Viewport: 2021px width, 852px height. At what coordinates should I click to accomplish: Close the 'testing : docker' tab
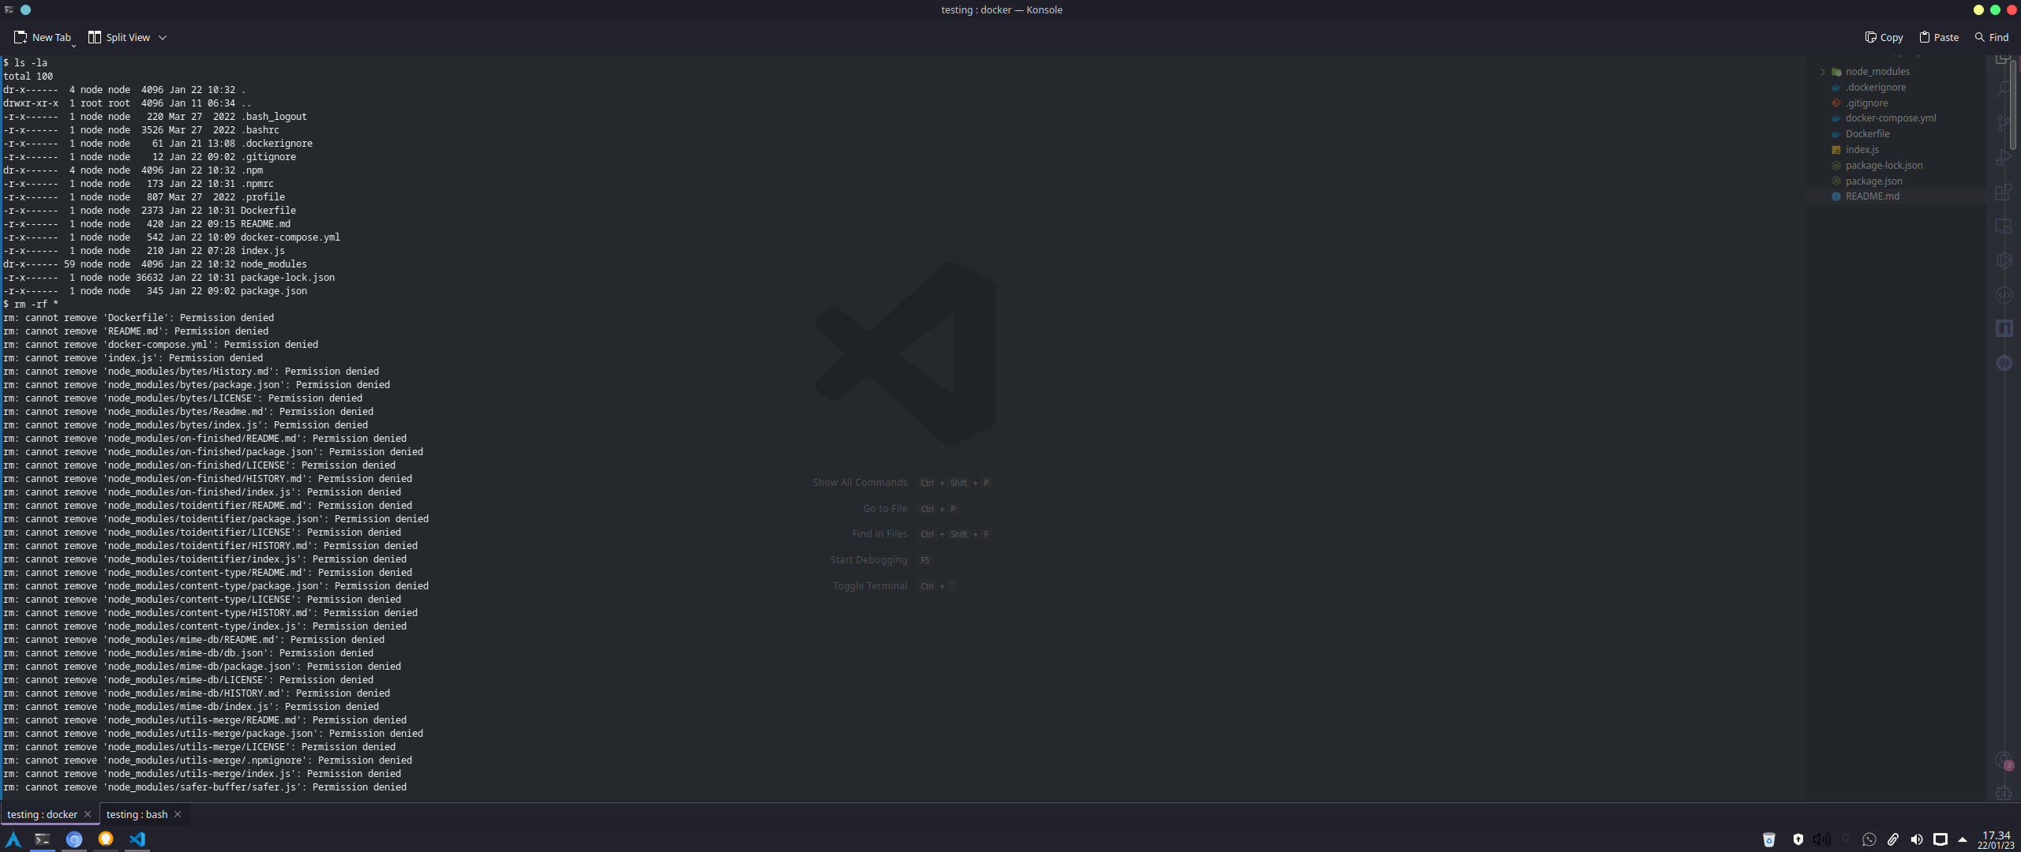(88, 814)
